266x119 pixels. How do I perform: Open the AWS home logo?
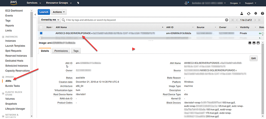click(x=13, y=3)
